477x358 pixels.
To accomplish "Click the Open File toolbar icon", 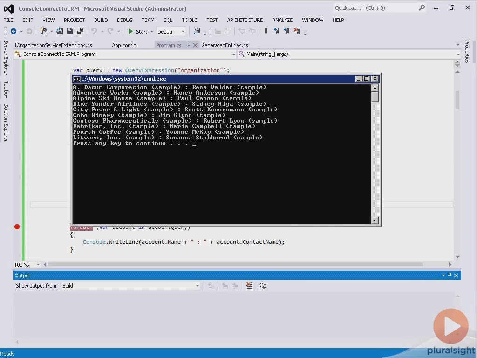I will [x=60, y=31].
